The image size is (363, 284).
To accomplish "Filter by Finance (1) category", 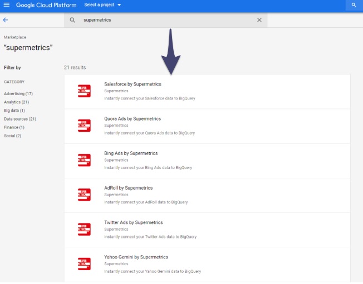I will (x=14, y=127).
